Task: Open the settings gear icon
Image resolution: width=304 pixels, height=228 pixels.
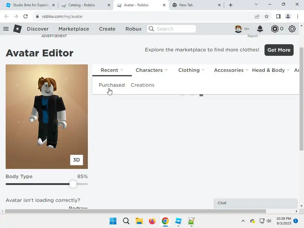Action: point(292,29)
